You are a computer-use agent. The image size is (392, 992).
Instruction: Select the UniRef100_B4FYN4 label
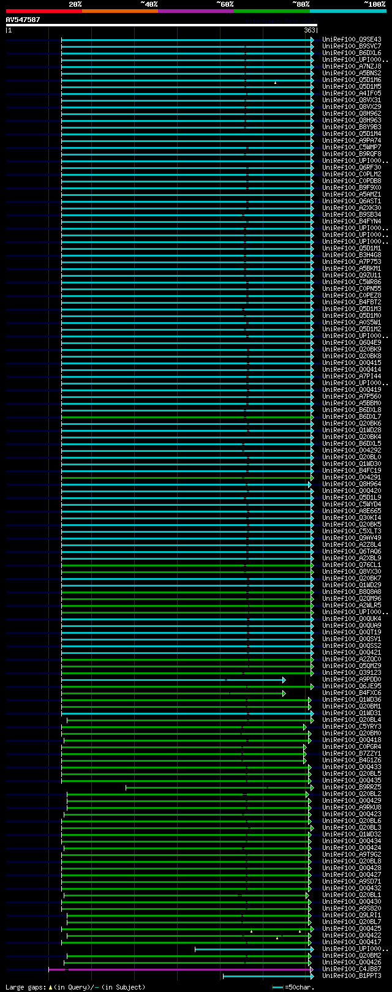pos(352,222)
